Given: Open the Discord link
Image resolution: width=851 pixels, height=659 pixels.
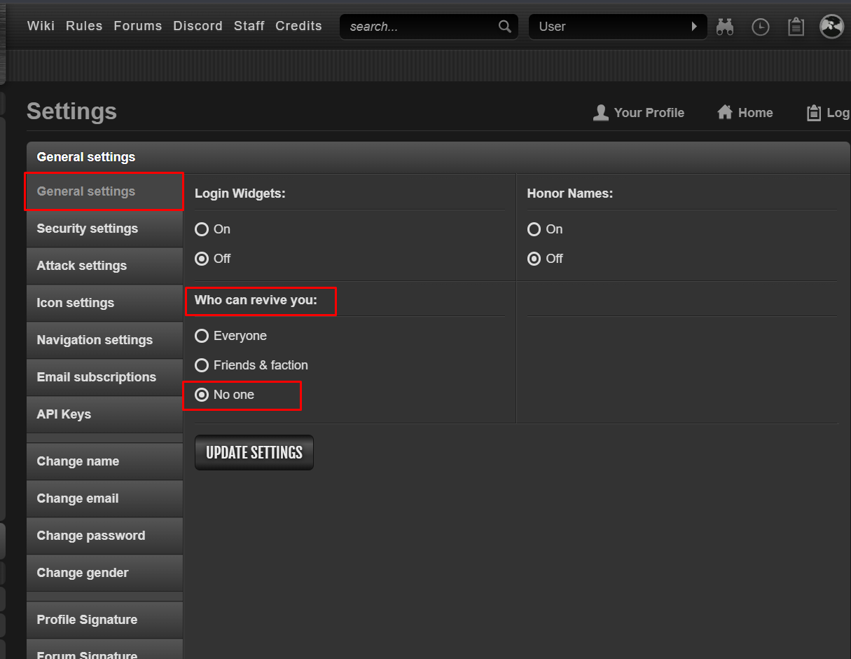Looking at the screenshot, I should pyautogui.click(x=198, y=26).
